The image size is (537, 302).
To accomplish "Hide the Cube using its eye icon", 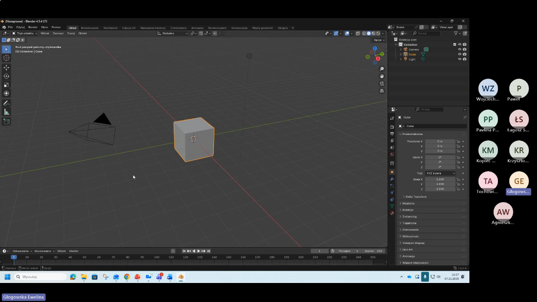I will (x=459, y=54).
